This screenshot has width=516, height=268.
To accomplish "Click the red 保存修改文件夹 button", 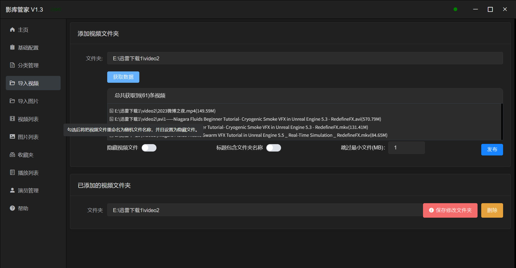I will tap(450, 210).
